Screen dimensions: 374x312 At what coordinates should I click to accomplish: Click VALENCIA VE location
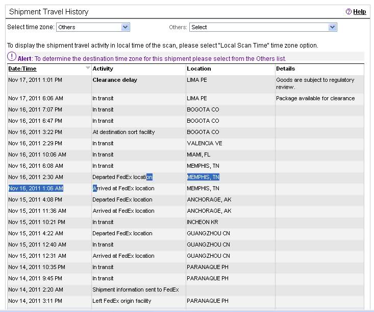click(x=205, y=143)
